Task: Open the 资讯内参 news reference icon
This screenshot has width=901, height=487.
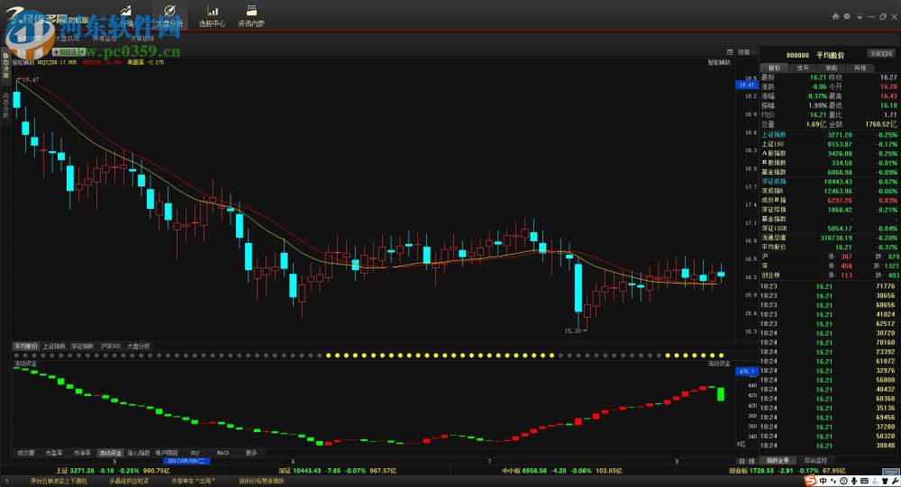Action: 251,16
